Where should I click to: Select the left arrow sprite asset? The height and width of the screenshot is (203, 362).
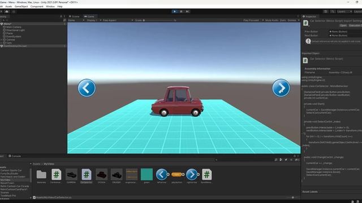point(162,174)
